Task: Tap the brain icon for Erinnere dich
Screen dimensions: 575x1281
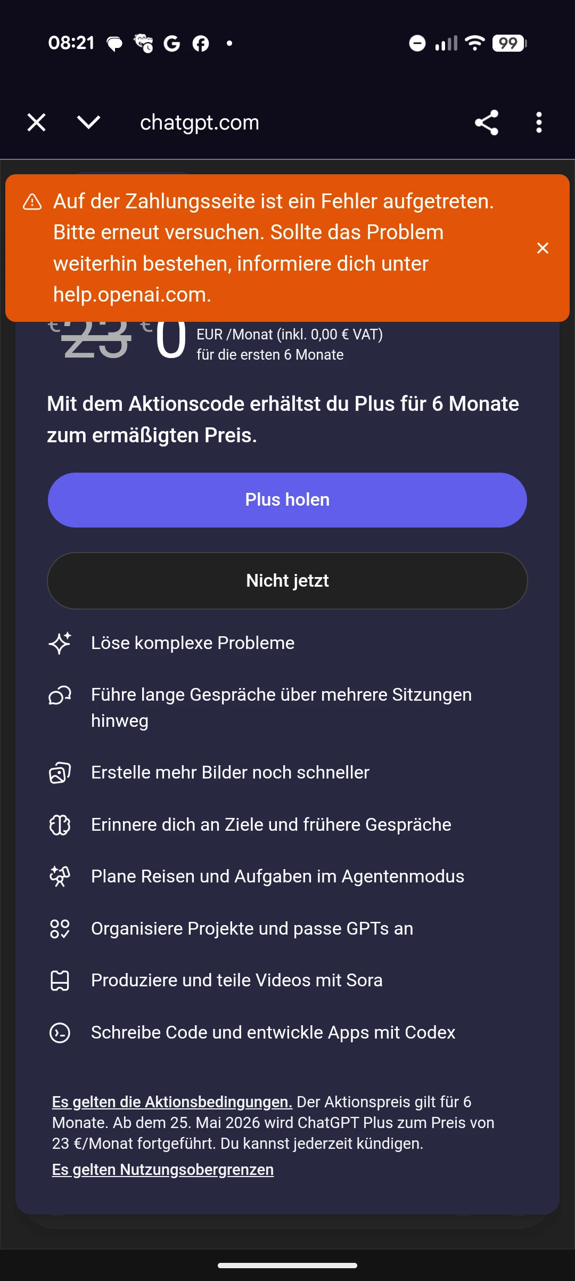Action: (x=60, y=825)
